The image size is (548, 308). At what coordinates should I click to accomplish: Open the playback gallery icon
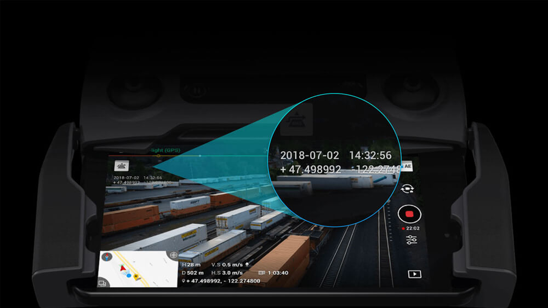(414, 274)
